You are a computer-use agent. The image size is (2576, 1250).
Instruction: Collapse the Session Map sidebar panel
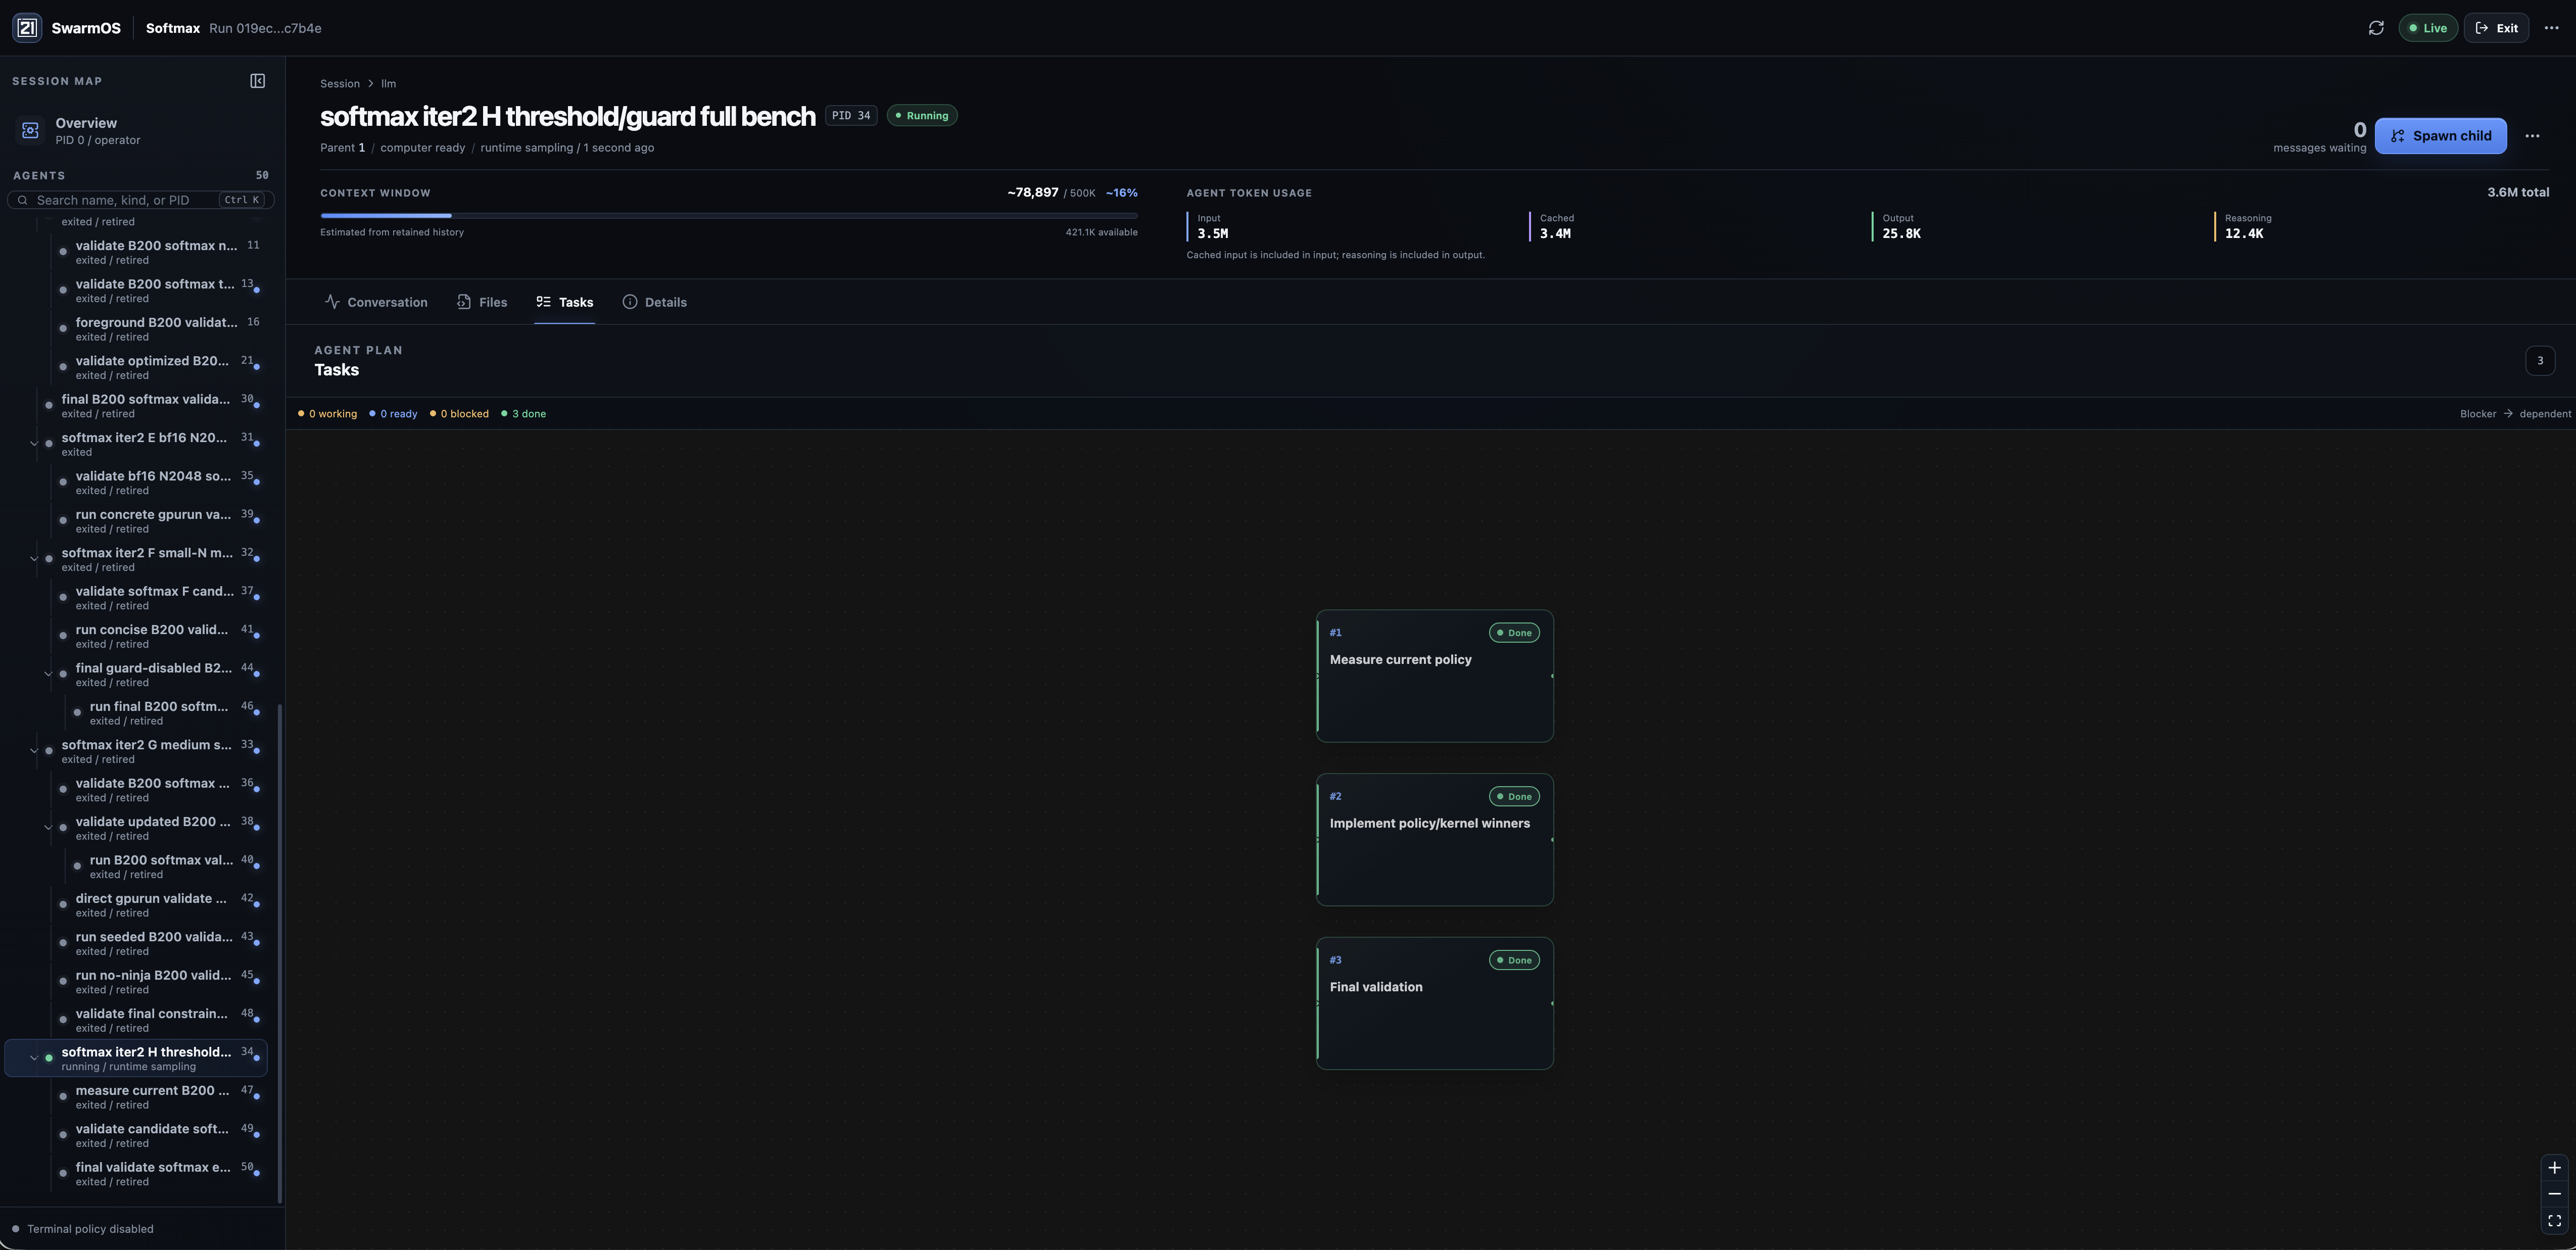257,81
